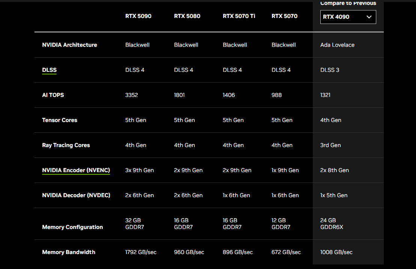Image resolution: width=416 pixels, height=269 pixels.
Task: Open the underlined DLSS link
Action: tap(50, 70)
